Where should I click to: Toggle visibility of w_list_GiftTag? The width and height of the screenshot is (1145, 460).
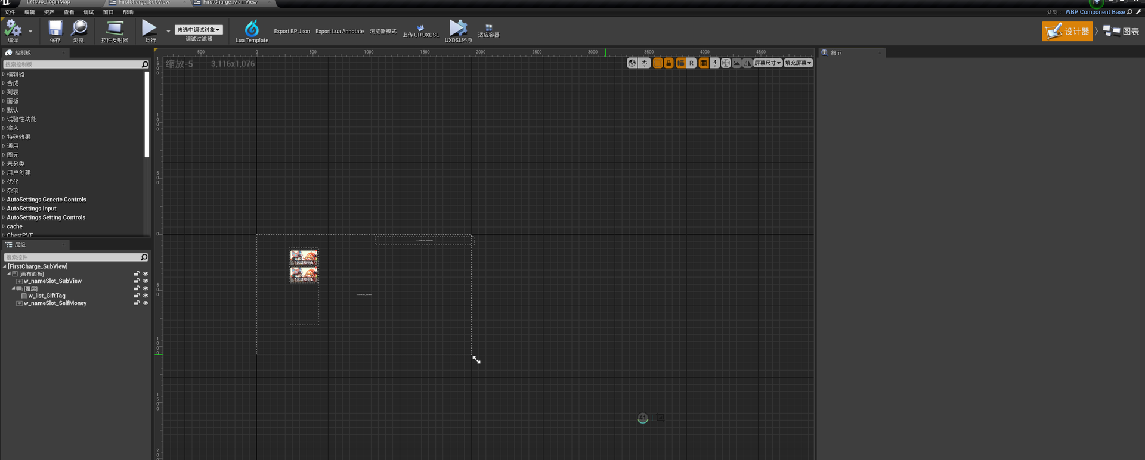click(x=145, y=296)
